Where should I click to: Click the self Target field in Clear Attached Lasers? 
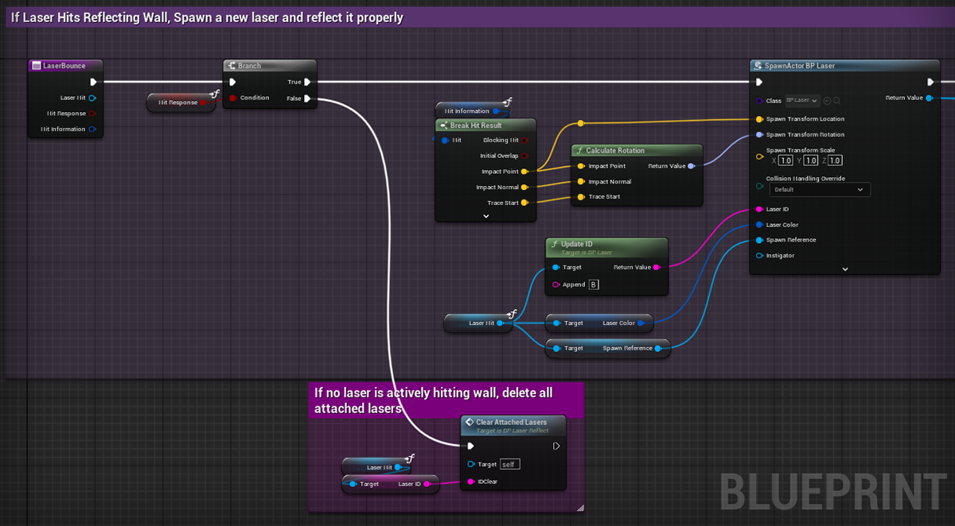[510, 464]
